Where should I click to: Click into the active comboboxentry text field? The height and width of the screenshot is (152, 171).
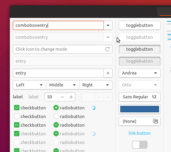click(58, 25)
